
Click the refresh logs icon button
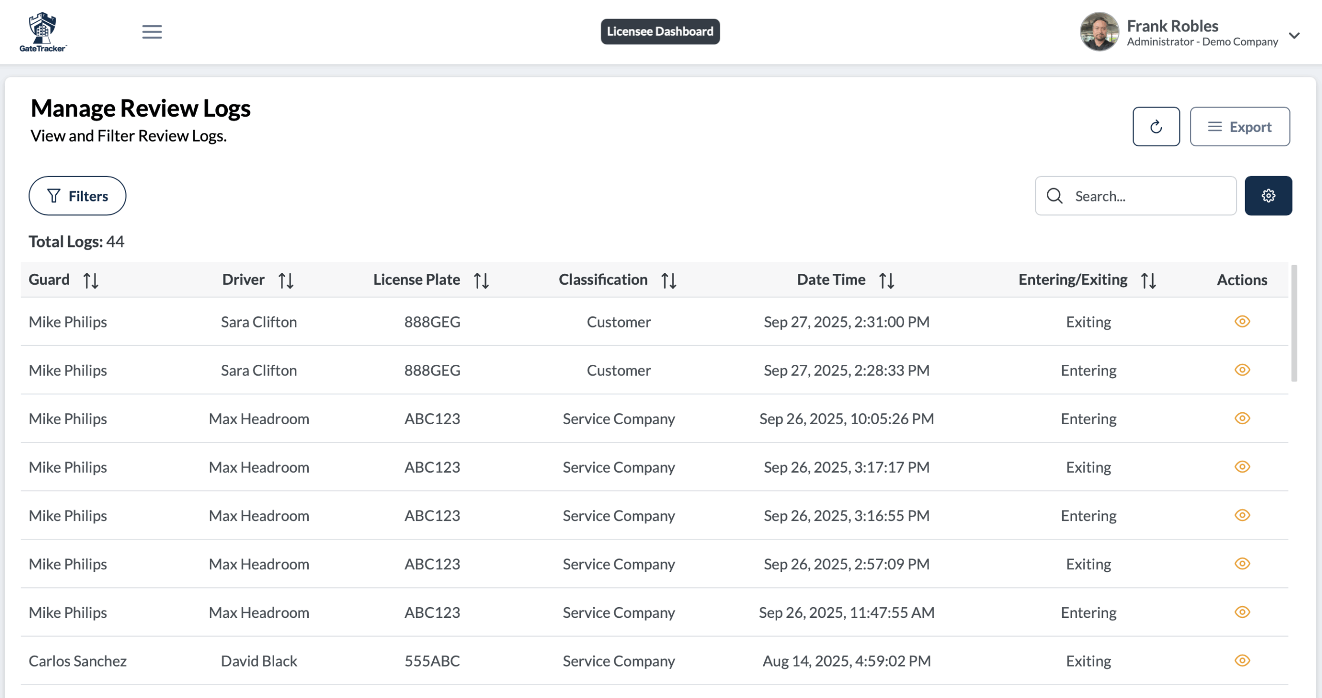1156,127
